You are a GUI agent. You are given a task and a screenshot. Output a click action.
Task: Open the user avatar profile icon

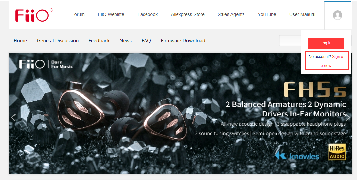pyautogui.click(x=337, y=15)
